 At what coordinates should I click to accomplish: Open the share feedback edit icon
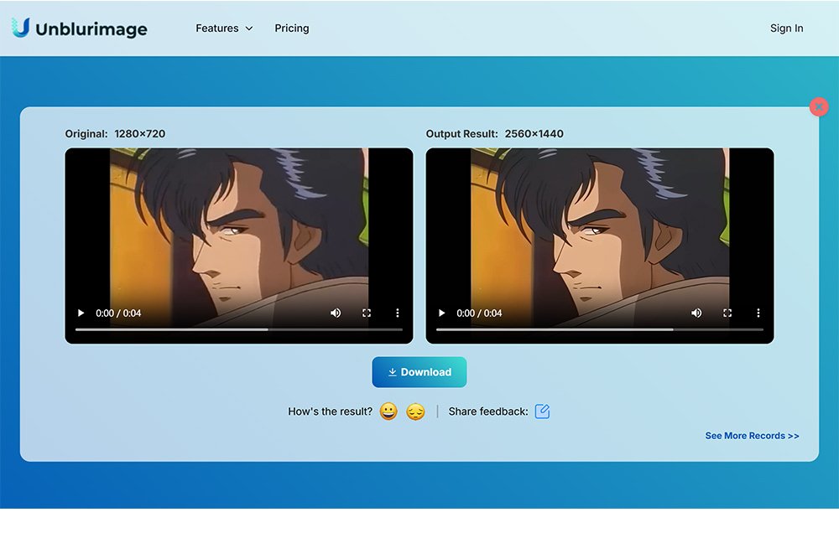tap(542, 411)
